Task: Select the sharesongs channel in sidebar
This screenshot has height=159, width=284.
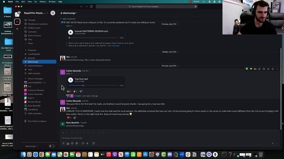Action: click(x=39, y=62)
